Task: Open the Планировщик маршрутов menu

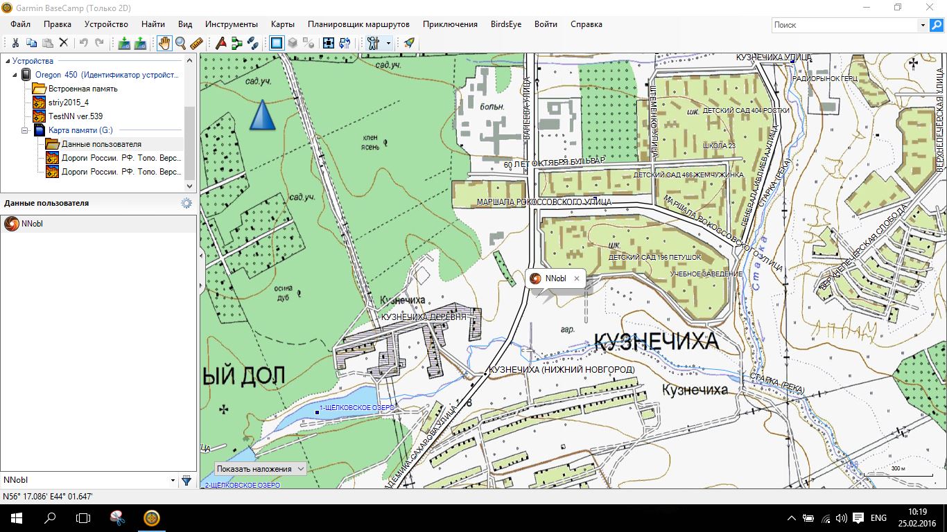Action: click(x=358, y=24)
